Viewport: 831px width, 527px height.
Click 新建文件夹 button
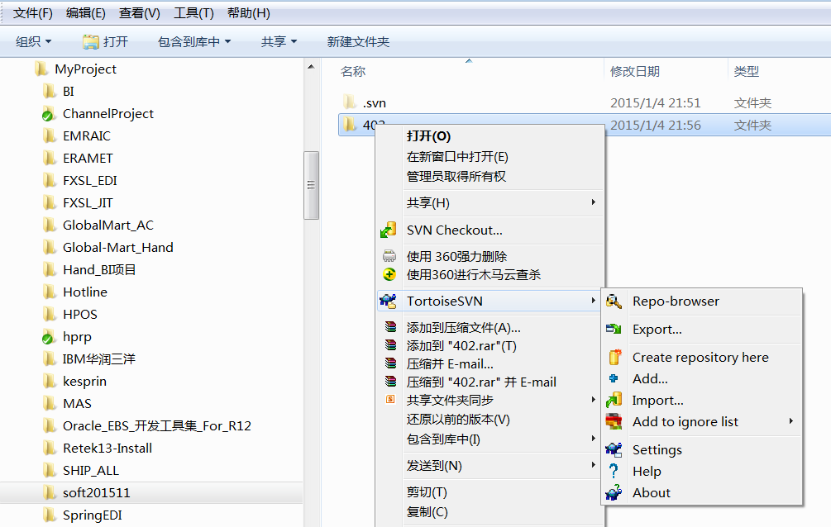(x=358, y=41)
